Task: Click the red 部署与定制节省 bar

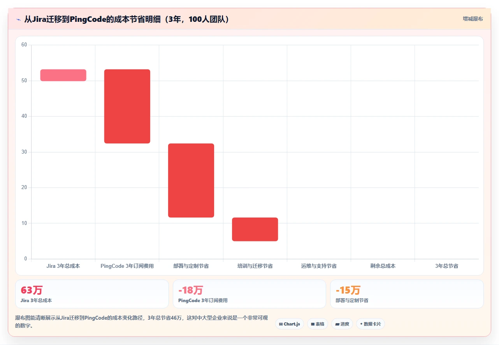Action: pyautogui.click(x=191, y=180)
